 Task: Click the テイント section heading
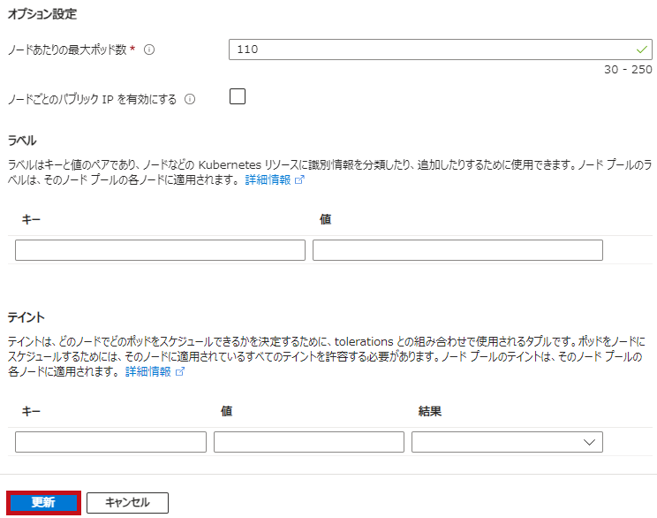(26, 317)
